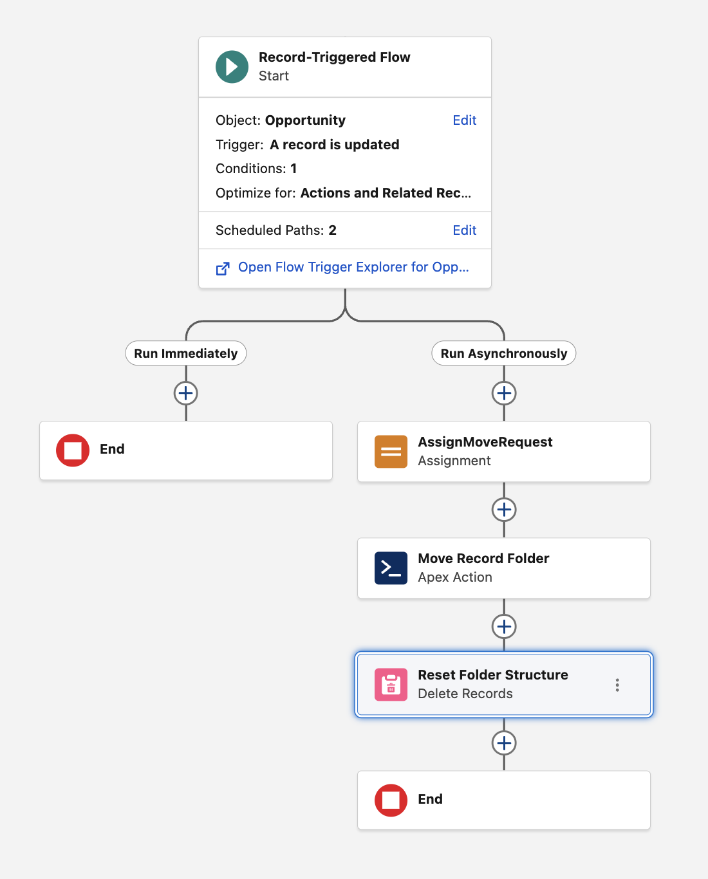This screenshot has width=708, height=879.
Task: Add element below Run Asynchronously label
Action: pyautogui.click(x=504, y=393)
